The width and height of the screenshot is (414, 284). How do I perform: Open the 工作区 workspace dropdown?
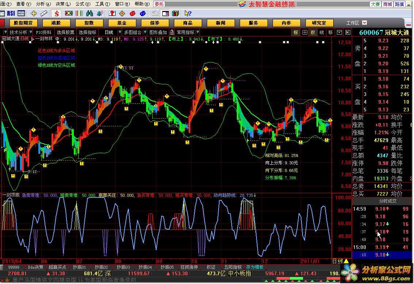click(x=364, y=23)
